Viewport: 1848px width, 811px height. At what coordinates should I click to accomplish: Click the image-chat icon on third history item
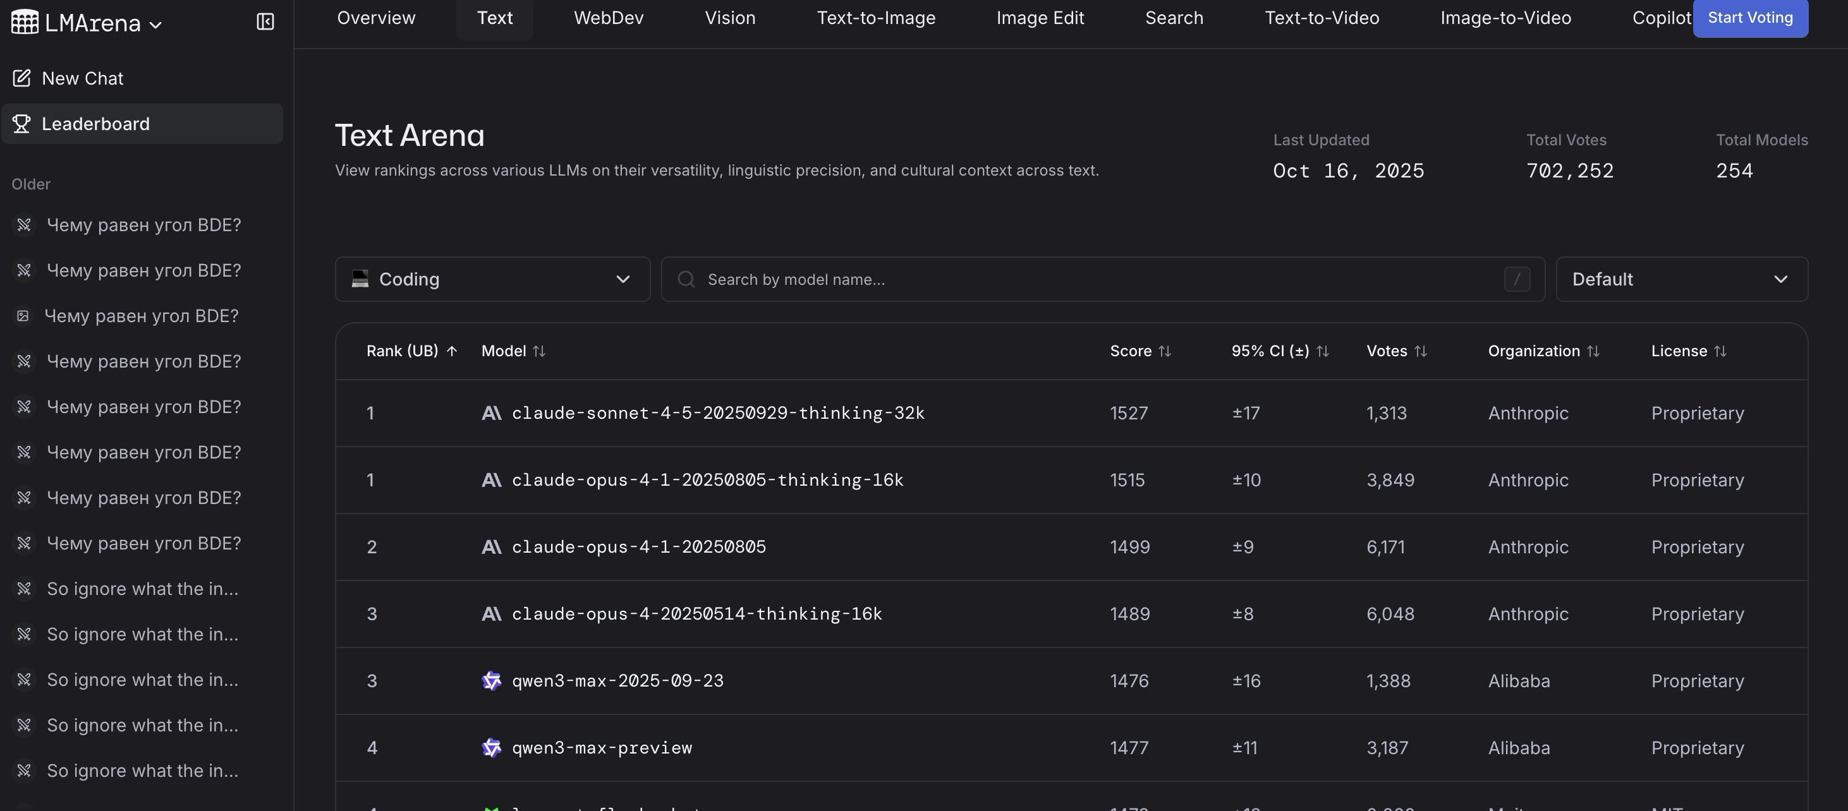pyautogui.click(x=23, y=316)
